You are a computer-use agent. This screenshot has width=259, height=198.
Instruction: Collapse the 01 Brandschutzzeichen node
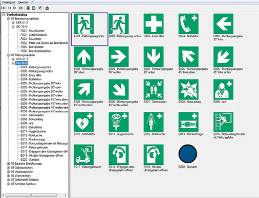(8, 19)
